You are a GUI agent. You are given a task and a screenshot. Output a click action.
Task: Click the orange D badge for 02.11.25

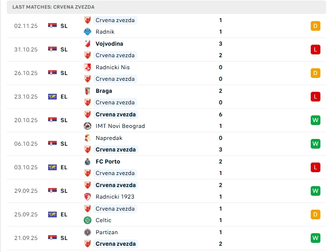point(316,26)
